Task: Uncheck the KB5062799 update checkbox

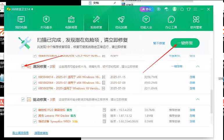Action: [35, 88]
